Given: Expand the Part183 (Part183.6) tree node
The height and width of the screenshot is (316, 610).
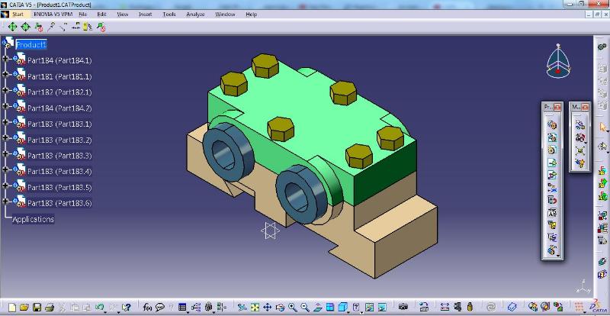Looking at the screenshot, I should coord(5,202).
